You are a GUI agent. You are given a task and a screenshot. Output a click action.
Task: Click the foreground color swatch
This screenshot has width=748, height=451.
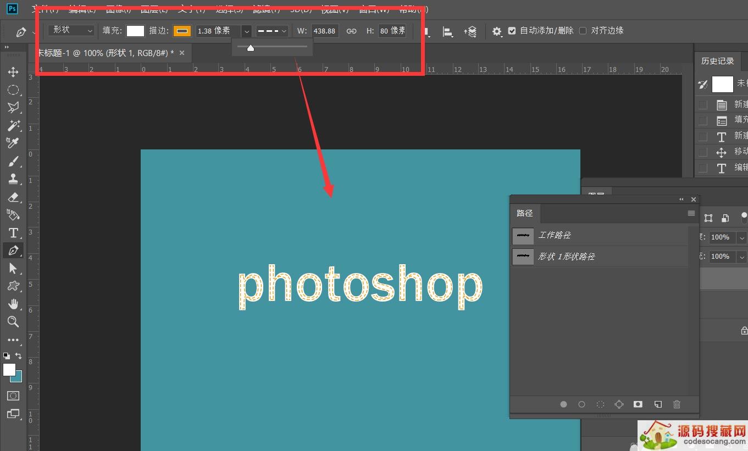(9, 370)
